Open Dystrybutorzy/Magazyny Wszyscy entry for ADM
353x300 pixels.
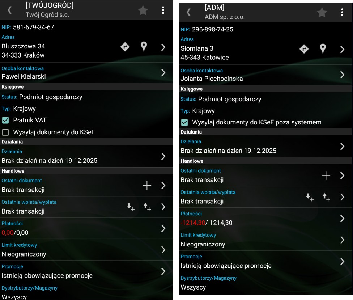(x=266, y=283)
